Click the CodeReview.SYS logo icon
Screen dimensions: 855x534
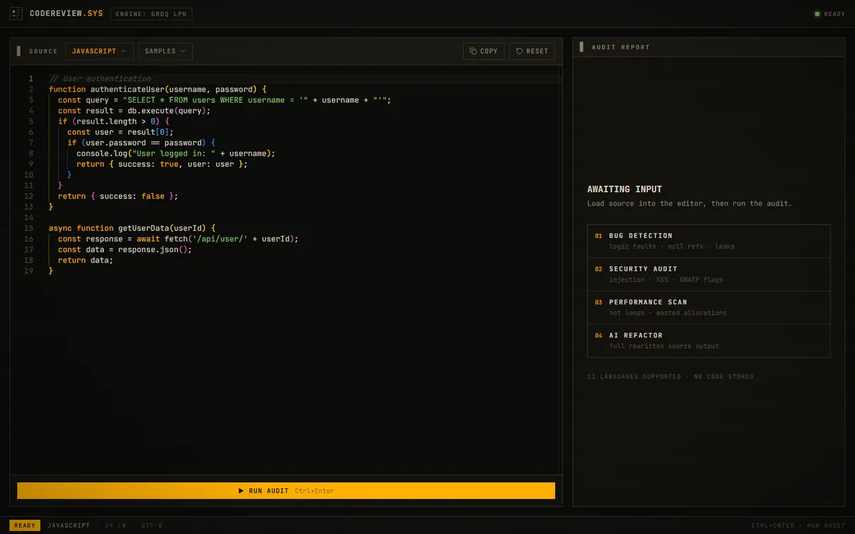[x=16, y=14]
